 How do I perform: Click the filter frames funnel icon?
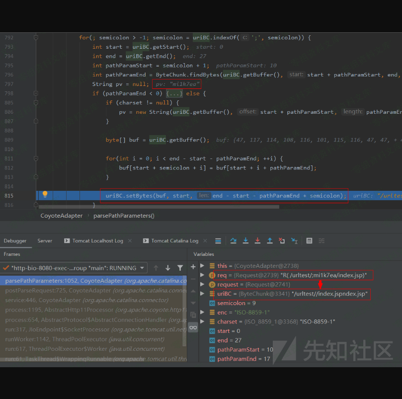coord(180,268)
